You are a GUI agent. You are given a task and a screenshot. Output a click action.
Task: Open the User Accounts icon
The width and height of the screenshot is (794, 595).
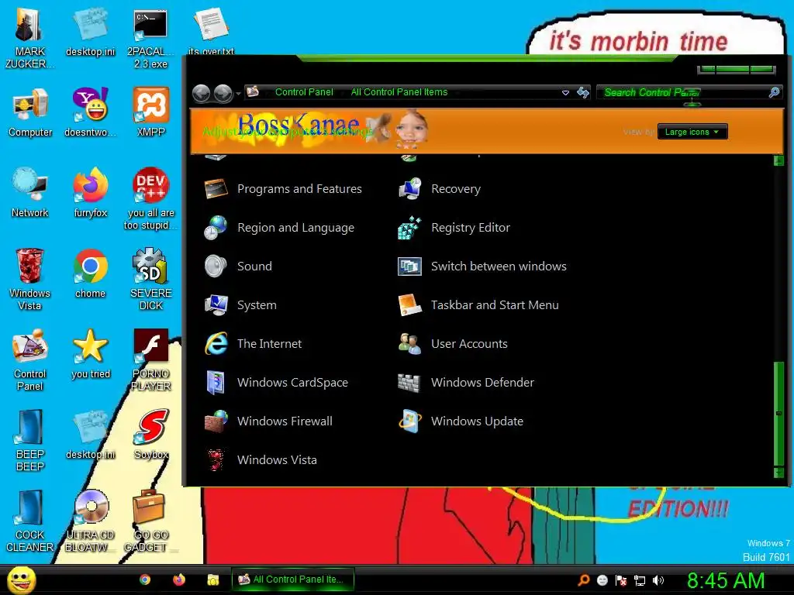tap(409, 344)
